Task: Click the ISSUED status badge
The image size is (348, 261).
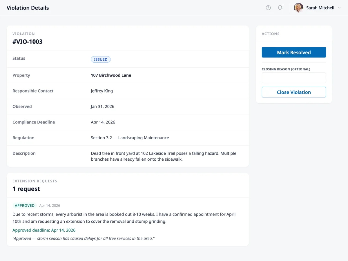Action: pos(101,59)
